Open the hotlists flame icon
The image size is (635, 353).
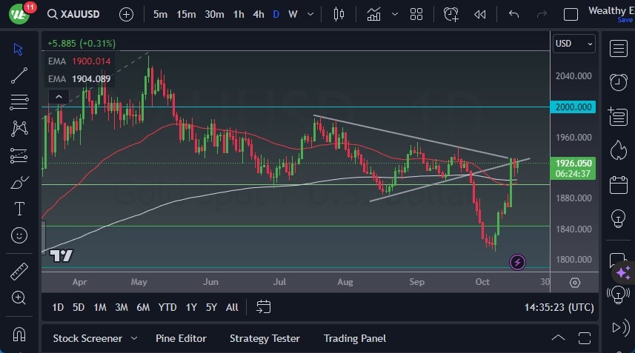tap(618, 149)
